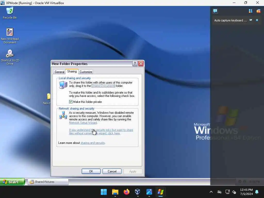
Task: Open the Network Setup Wizard link
Action: point(83,123)
